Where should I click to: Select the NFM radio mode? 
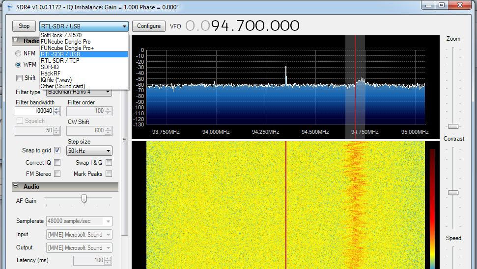point(18,53)
